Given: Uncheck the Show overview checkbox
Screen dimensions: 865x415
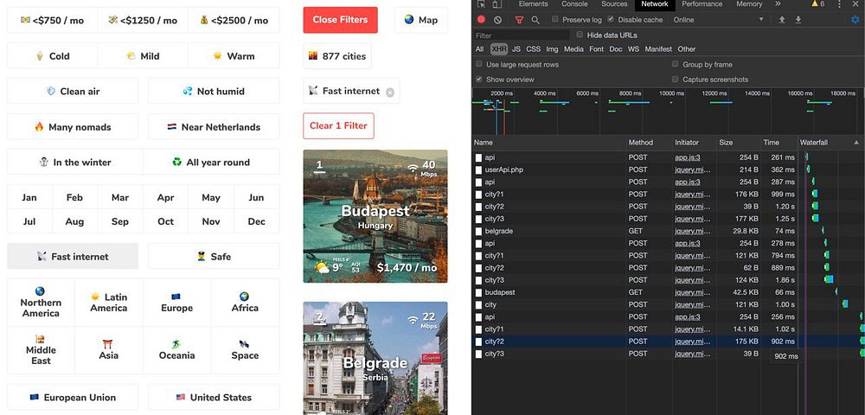Looking at the screenshot, I should click(479, 80).
